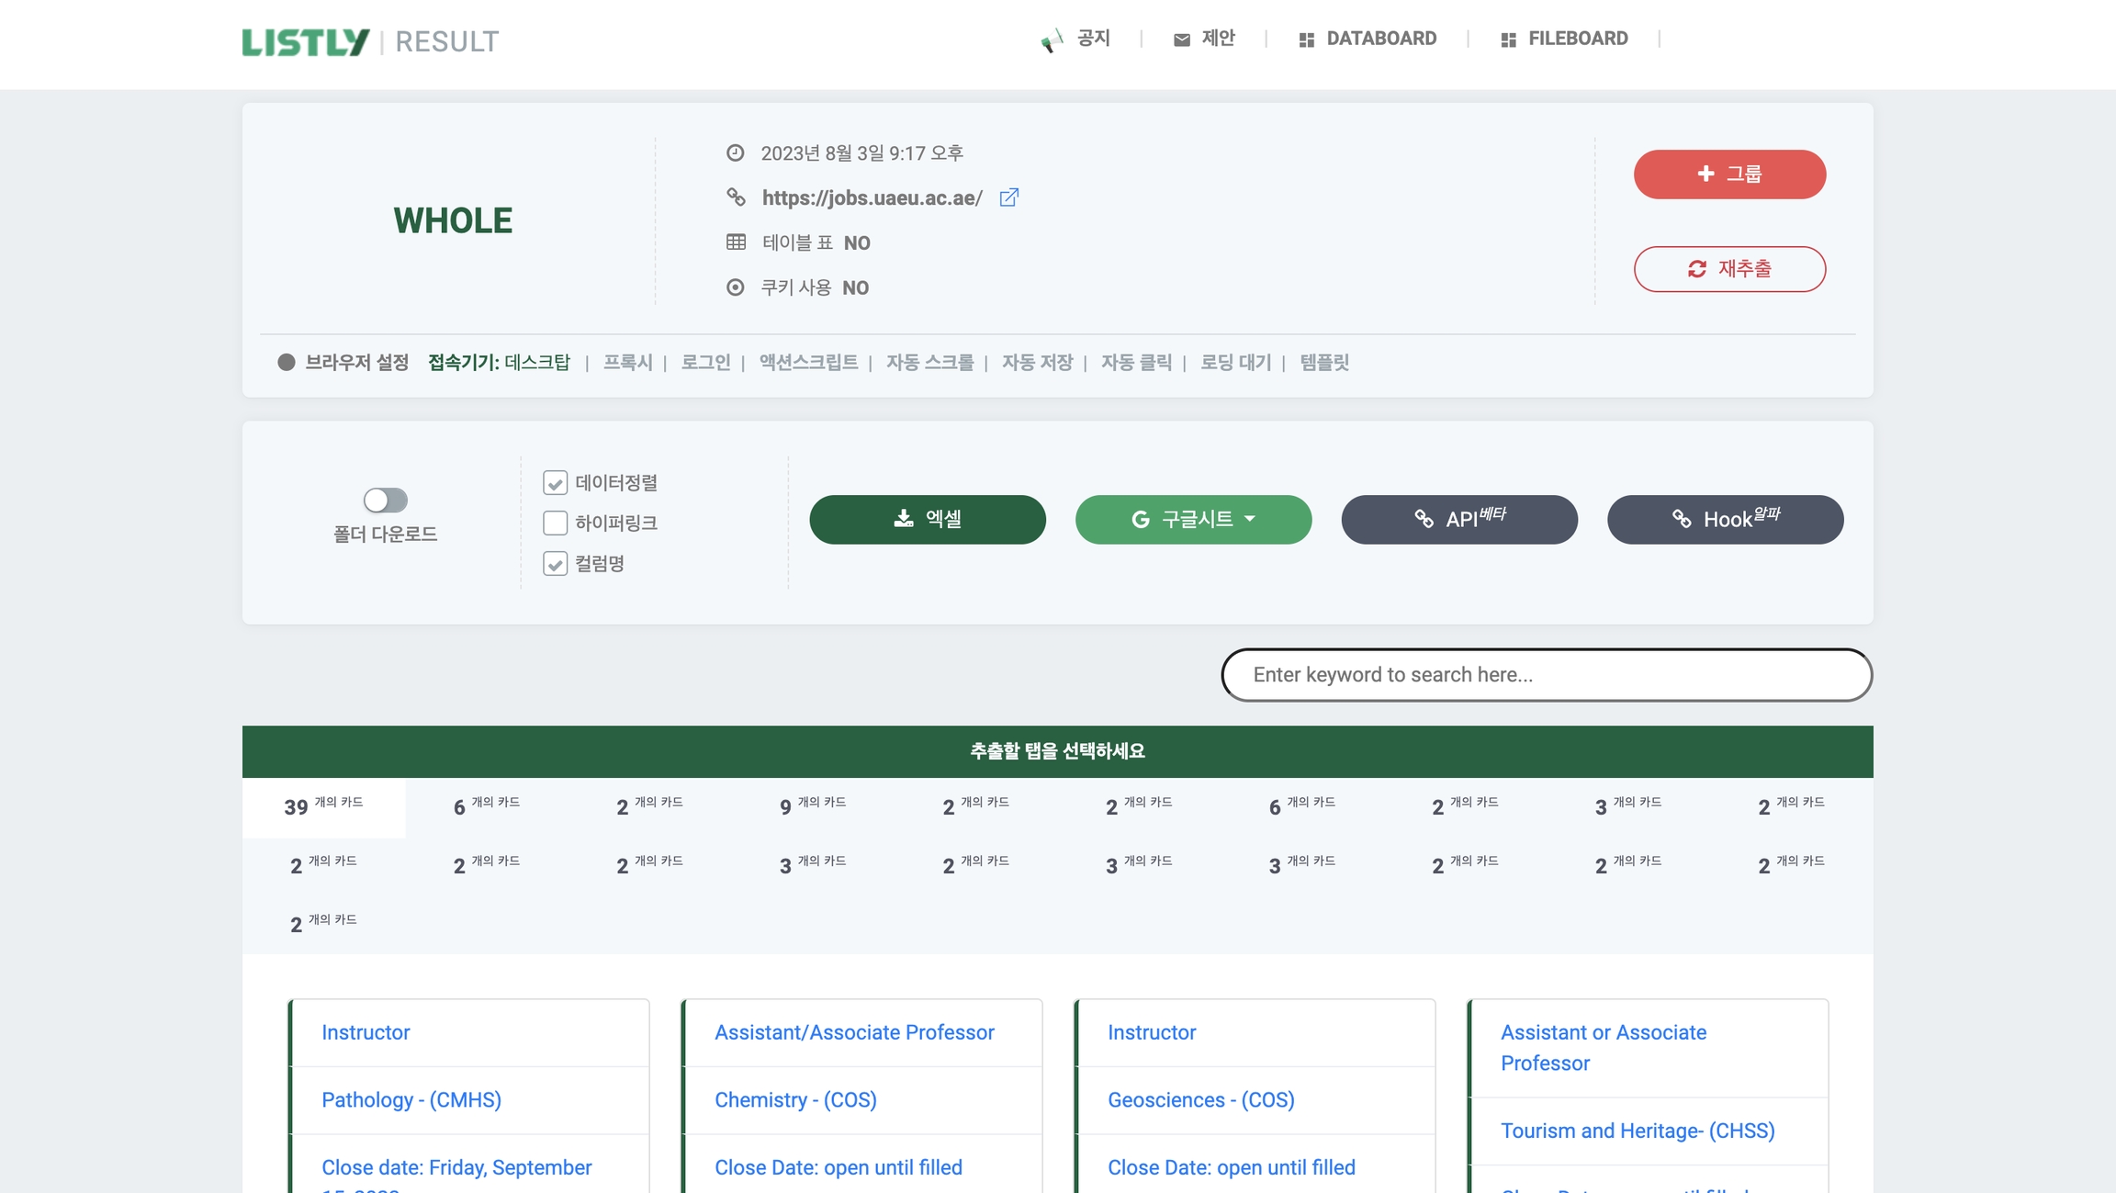Open FILEBOARD grid icon in header

[1508, 39]
